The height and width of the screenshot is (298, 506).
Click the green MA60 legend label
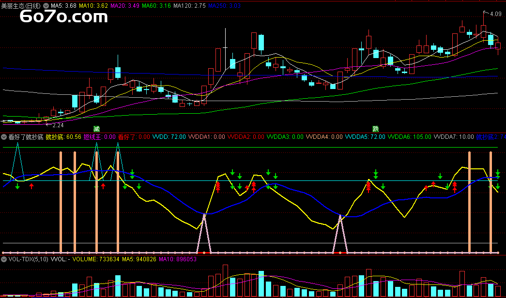pyautogui.click(x=156, y=5)
